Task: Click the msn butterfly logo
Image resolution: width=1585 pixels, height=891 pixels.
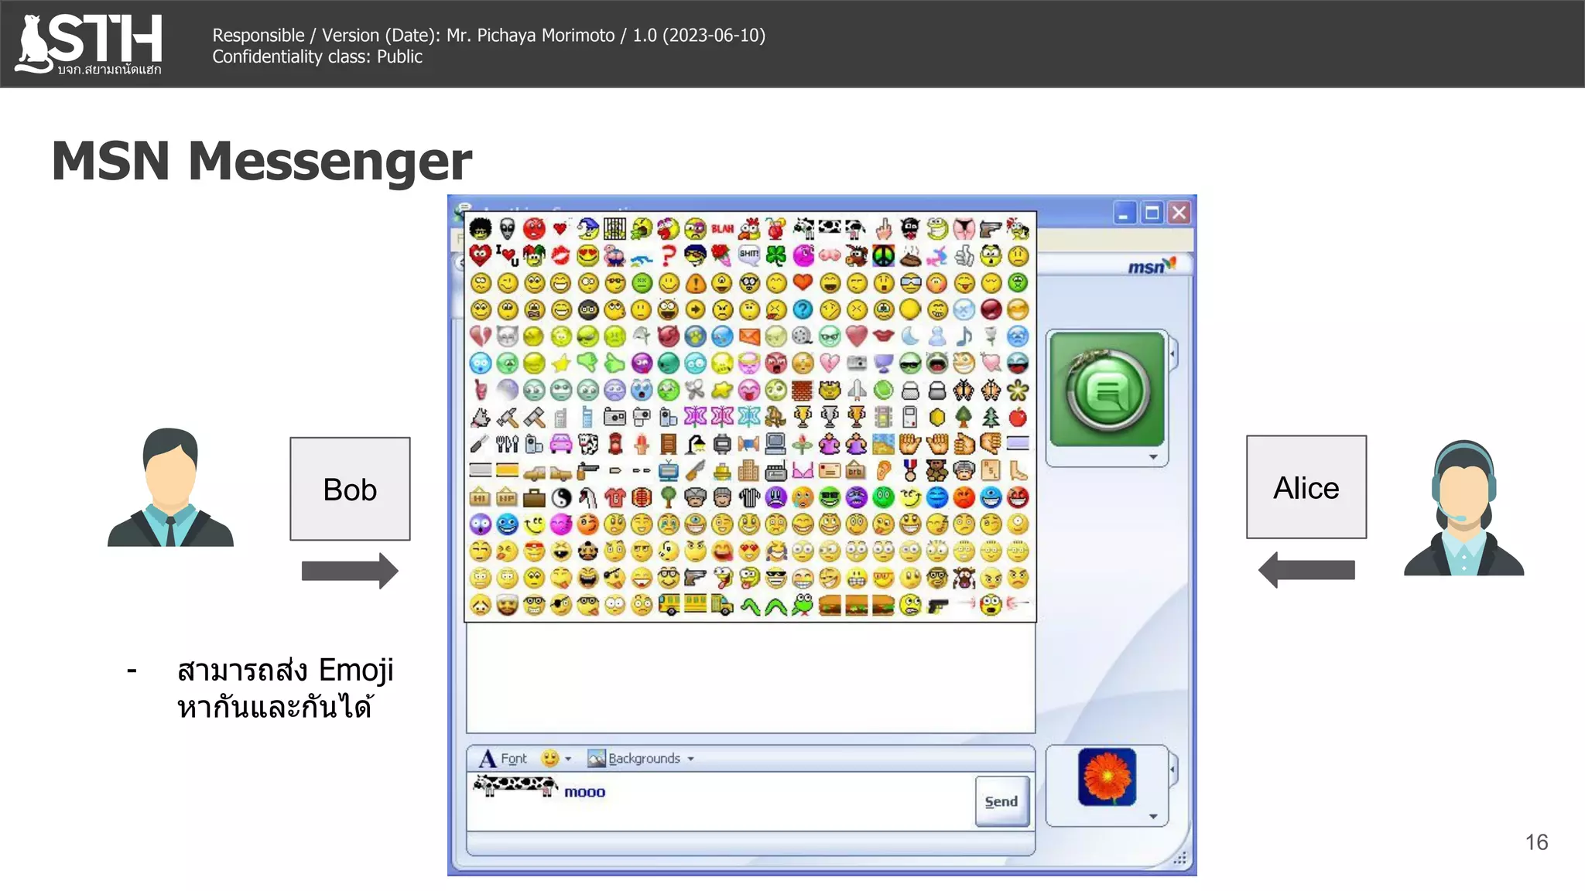Action: [1152, 266]
